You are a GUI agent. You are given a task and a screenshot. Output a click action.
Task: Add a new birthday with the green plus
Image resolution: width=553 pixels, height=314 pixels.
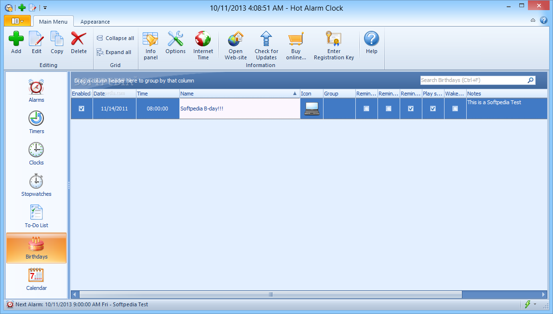pos(16,43)
